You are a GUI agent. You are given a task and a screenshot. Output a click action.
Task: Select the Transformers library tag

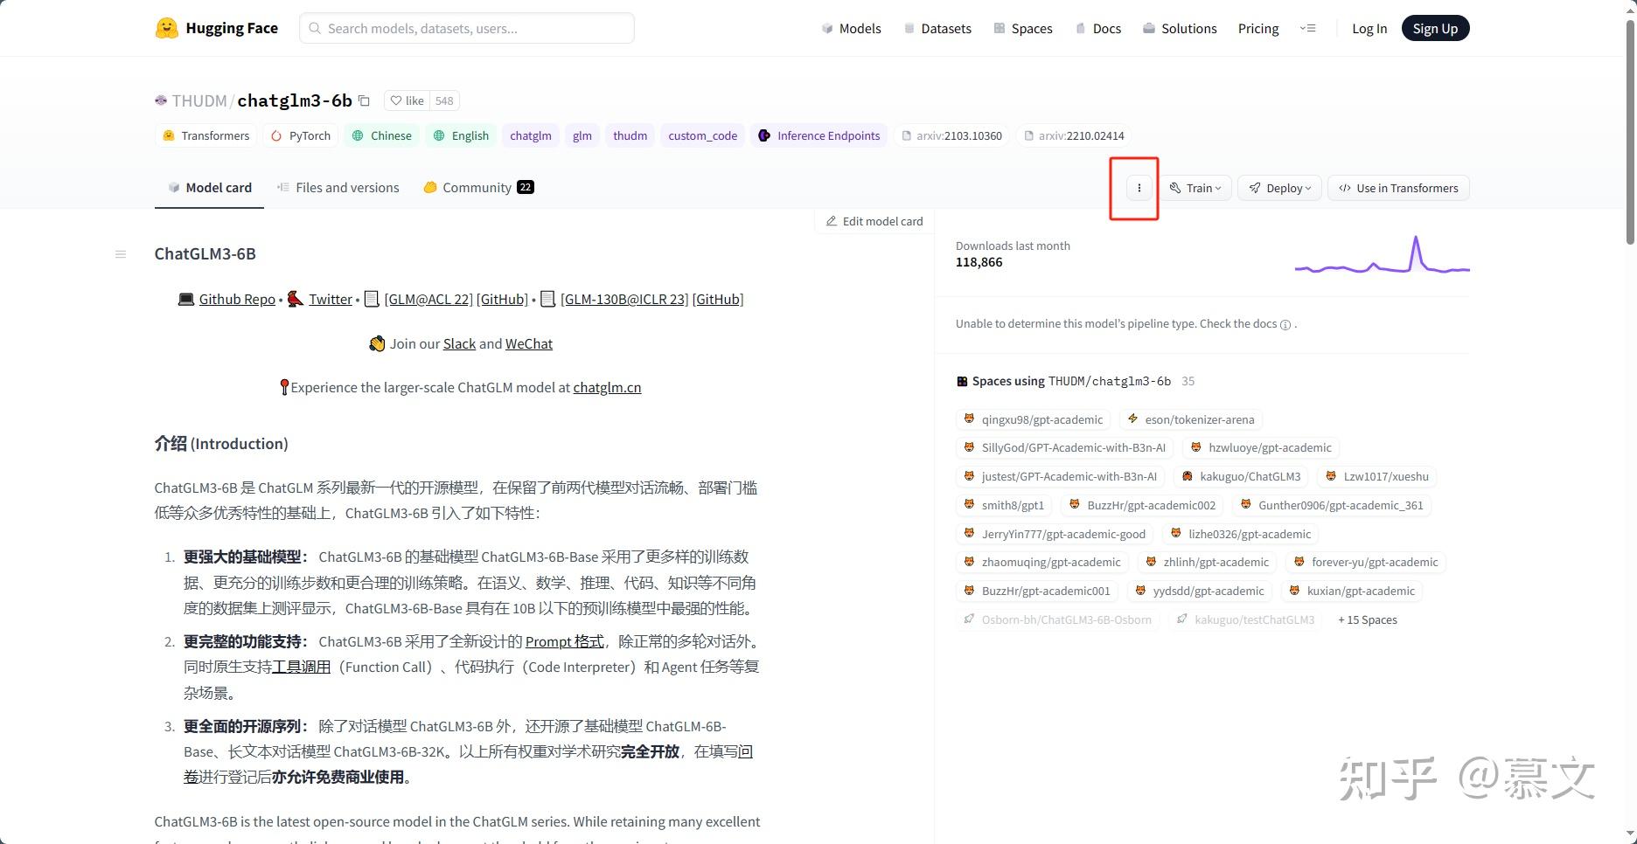[x=206, y=135]
